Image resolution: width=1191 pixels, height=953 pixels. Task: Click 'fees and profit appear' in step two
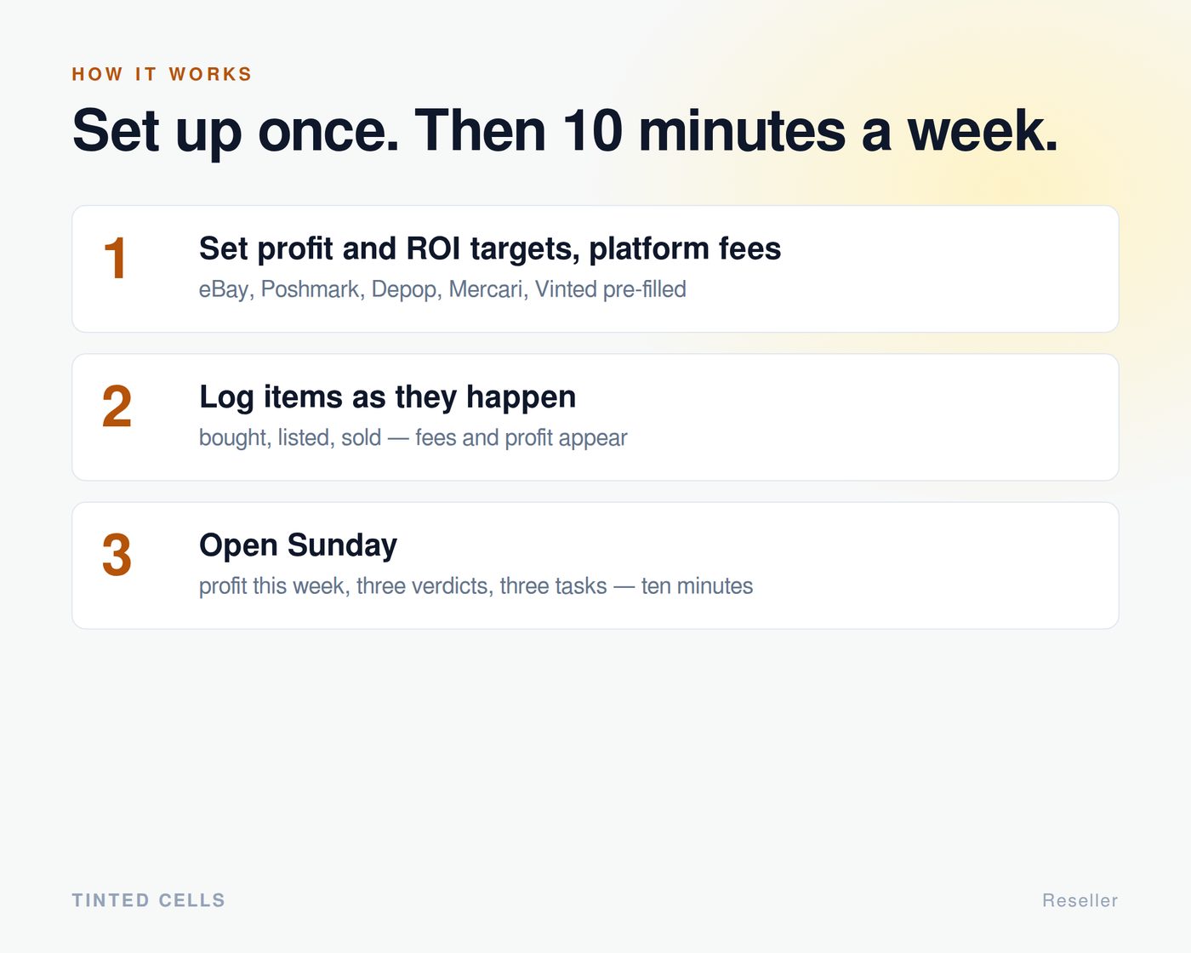521,437
